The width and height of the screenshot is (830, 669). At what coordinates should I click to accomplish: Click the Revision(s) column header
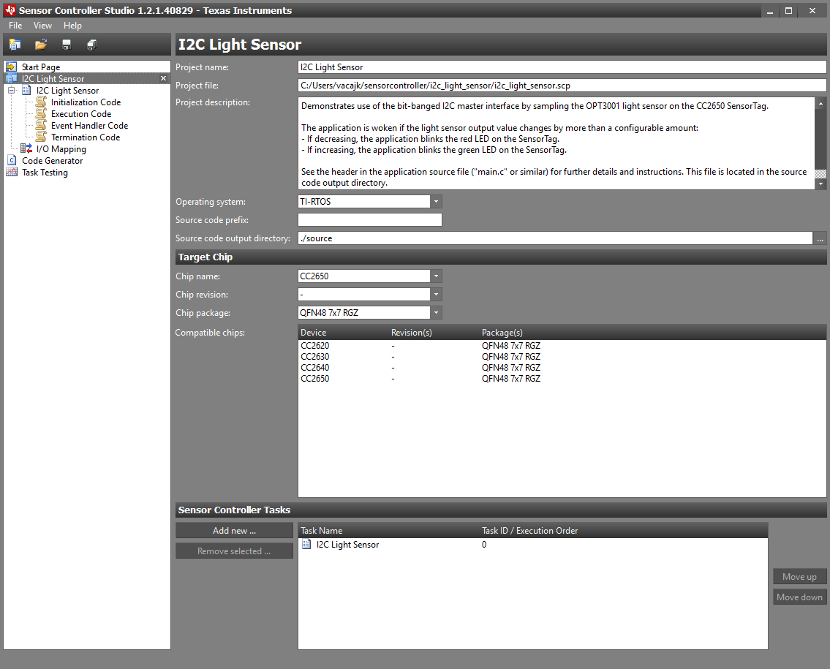(x=434, y=333)
